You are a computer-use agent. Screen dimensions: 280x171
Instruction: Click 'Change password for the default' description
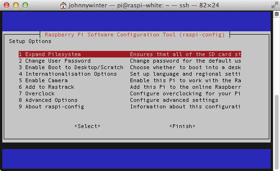(x=186, y=61)
